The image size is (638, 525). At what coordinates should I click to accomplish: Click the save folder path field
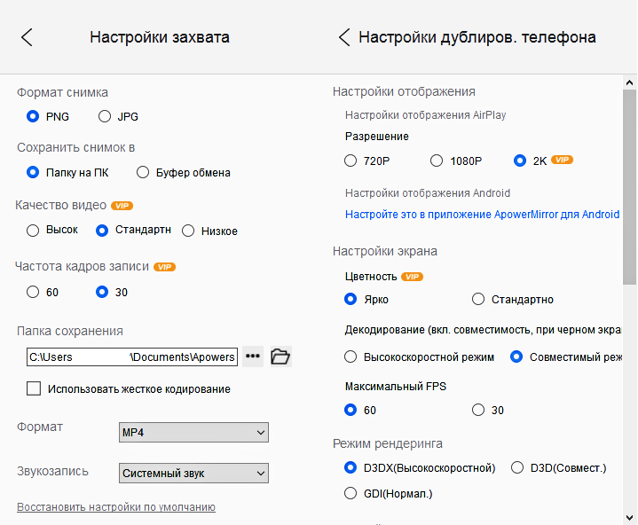pos(131,357)
